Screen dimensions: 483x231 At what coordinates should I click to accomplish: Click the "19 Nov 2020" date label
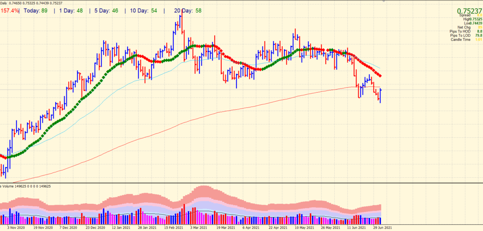pos(43,227)
